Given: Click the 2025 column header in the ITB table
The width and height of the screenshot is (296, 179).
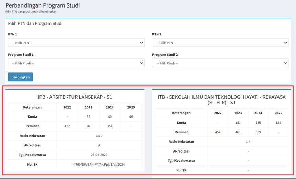Looking at the screenshot, I should pos(278,113).
